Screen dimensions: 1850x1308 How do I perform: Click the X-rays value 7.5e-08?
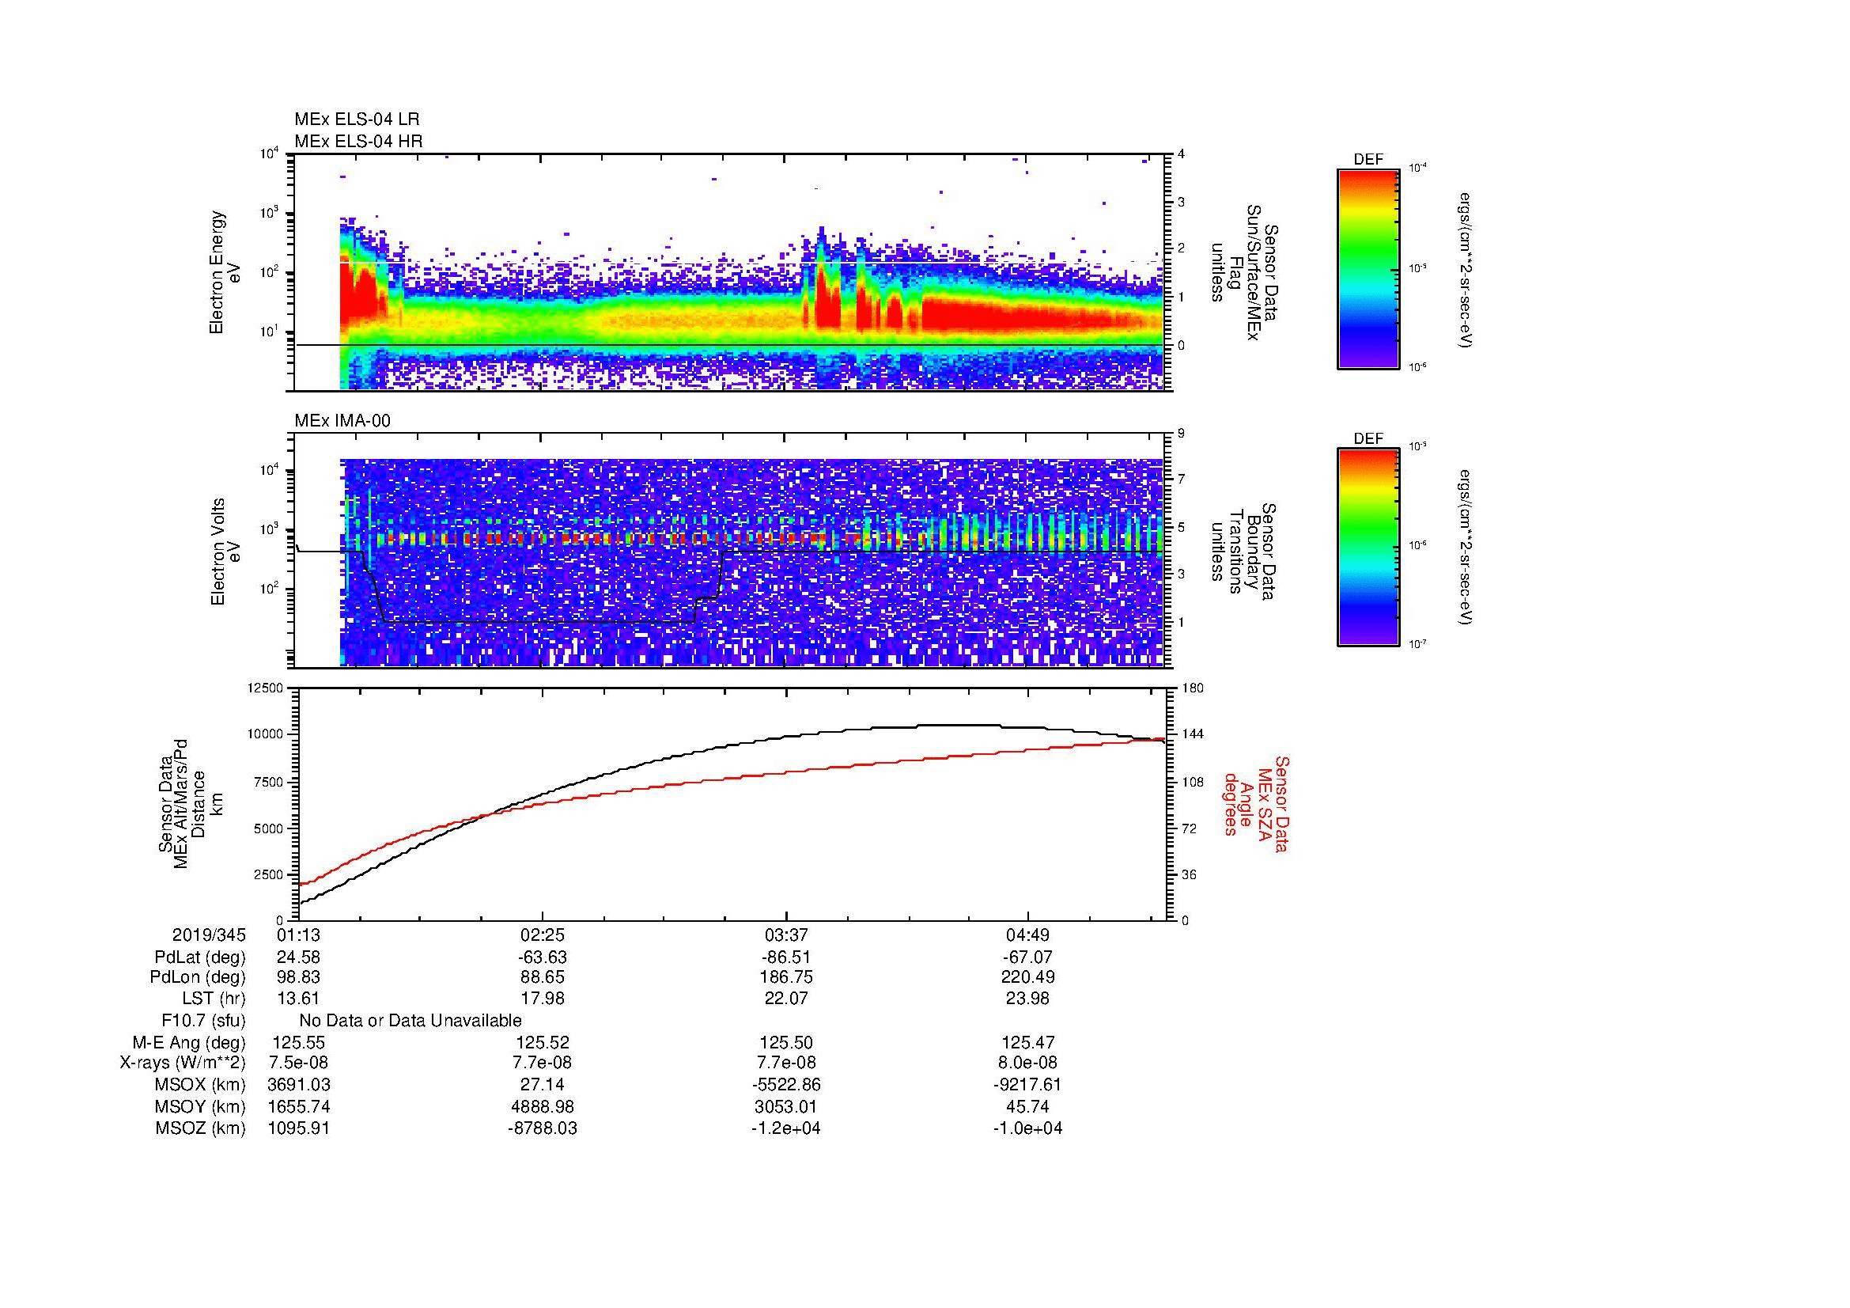299,1063
